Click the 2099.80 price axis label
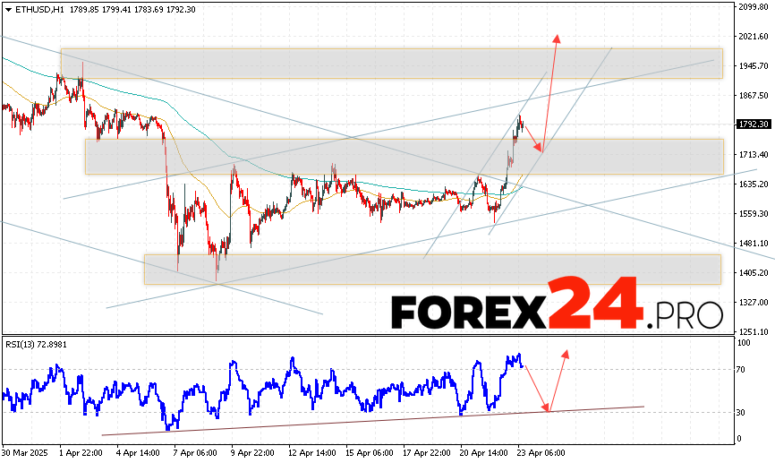 tap(754, 7)
